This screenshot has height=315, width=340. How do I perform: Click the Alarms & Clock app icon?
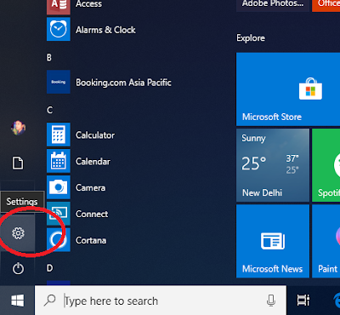click(59, 29)
